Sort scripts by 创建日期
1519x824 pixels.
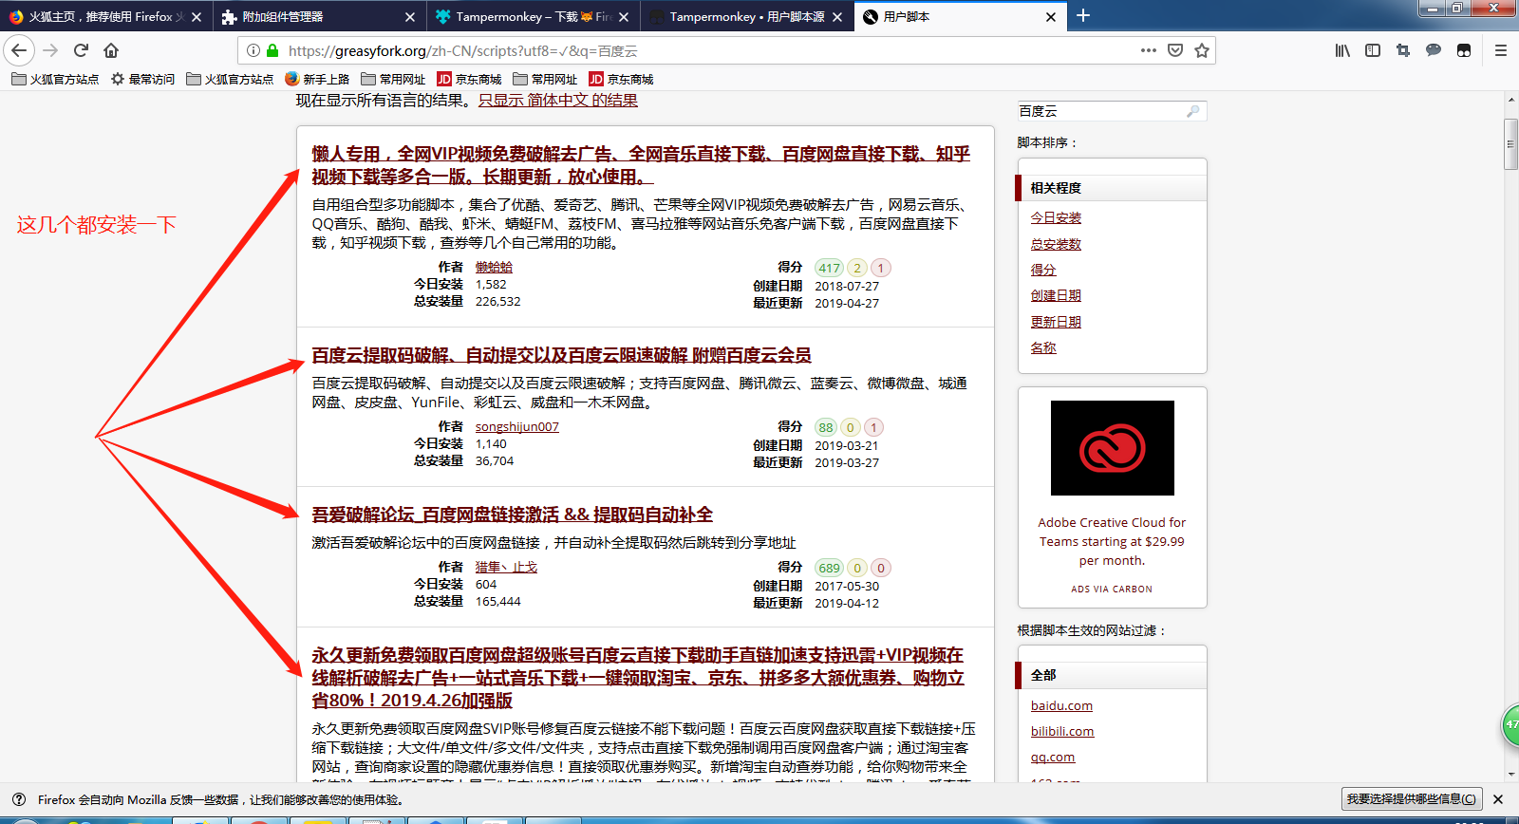pyautogui.click(x=1056, y=295)
